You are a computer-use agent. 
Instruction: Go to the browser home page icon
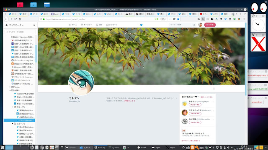(20, 19)
